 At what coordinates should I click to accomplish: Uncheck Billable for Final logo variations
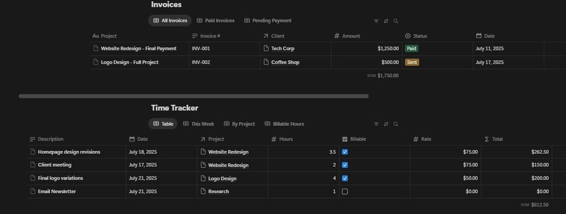coord(345,179)
